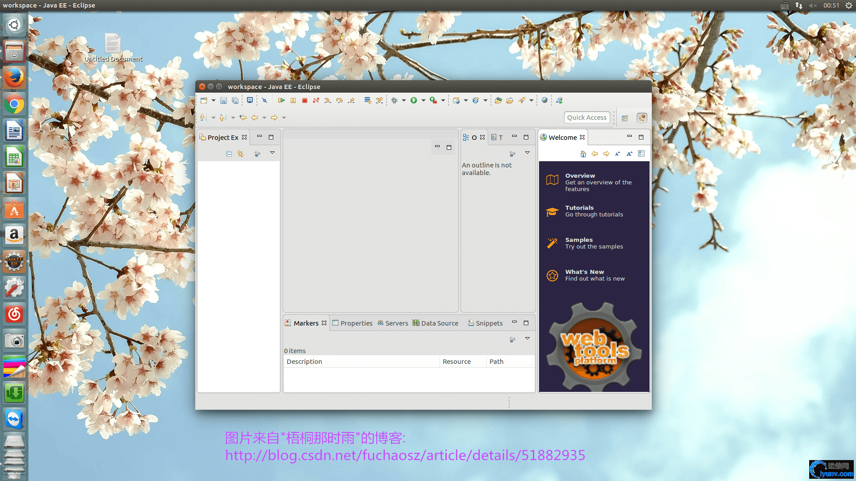Select the Welcome tab
Screen dimensions: 856x481
[x=563, y=138]
